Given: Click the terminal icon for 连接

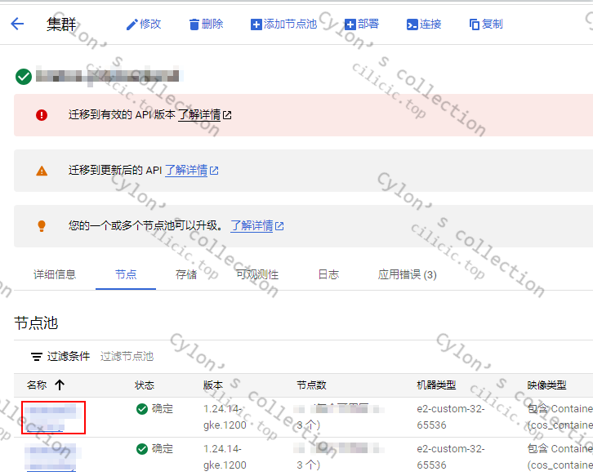Looking at the screenshot, I should point(412,24).
